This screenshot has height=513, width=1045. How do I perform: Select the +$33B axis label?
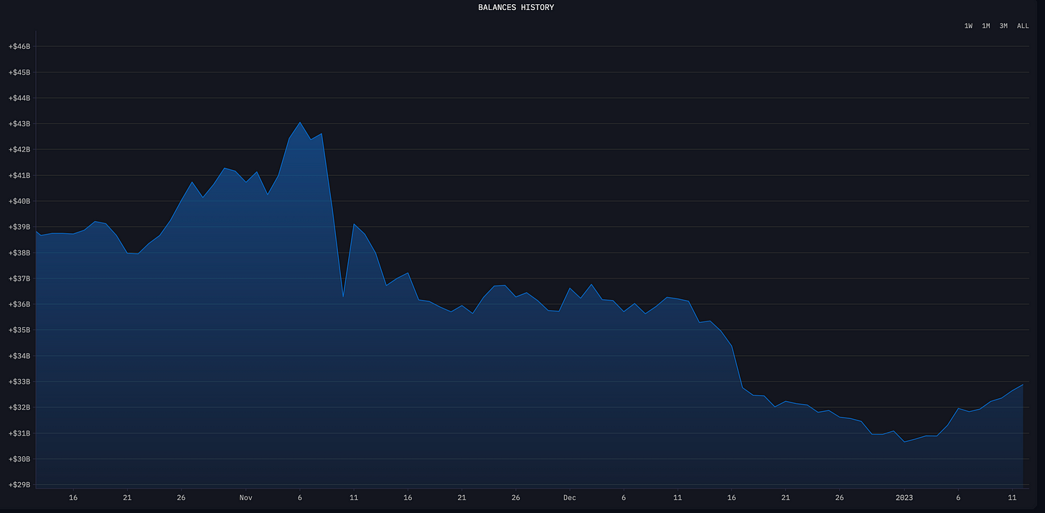[19, 382]
